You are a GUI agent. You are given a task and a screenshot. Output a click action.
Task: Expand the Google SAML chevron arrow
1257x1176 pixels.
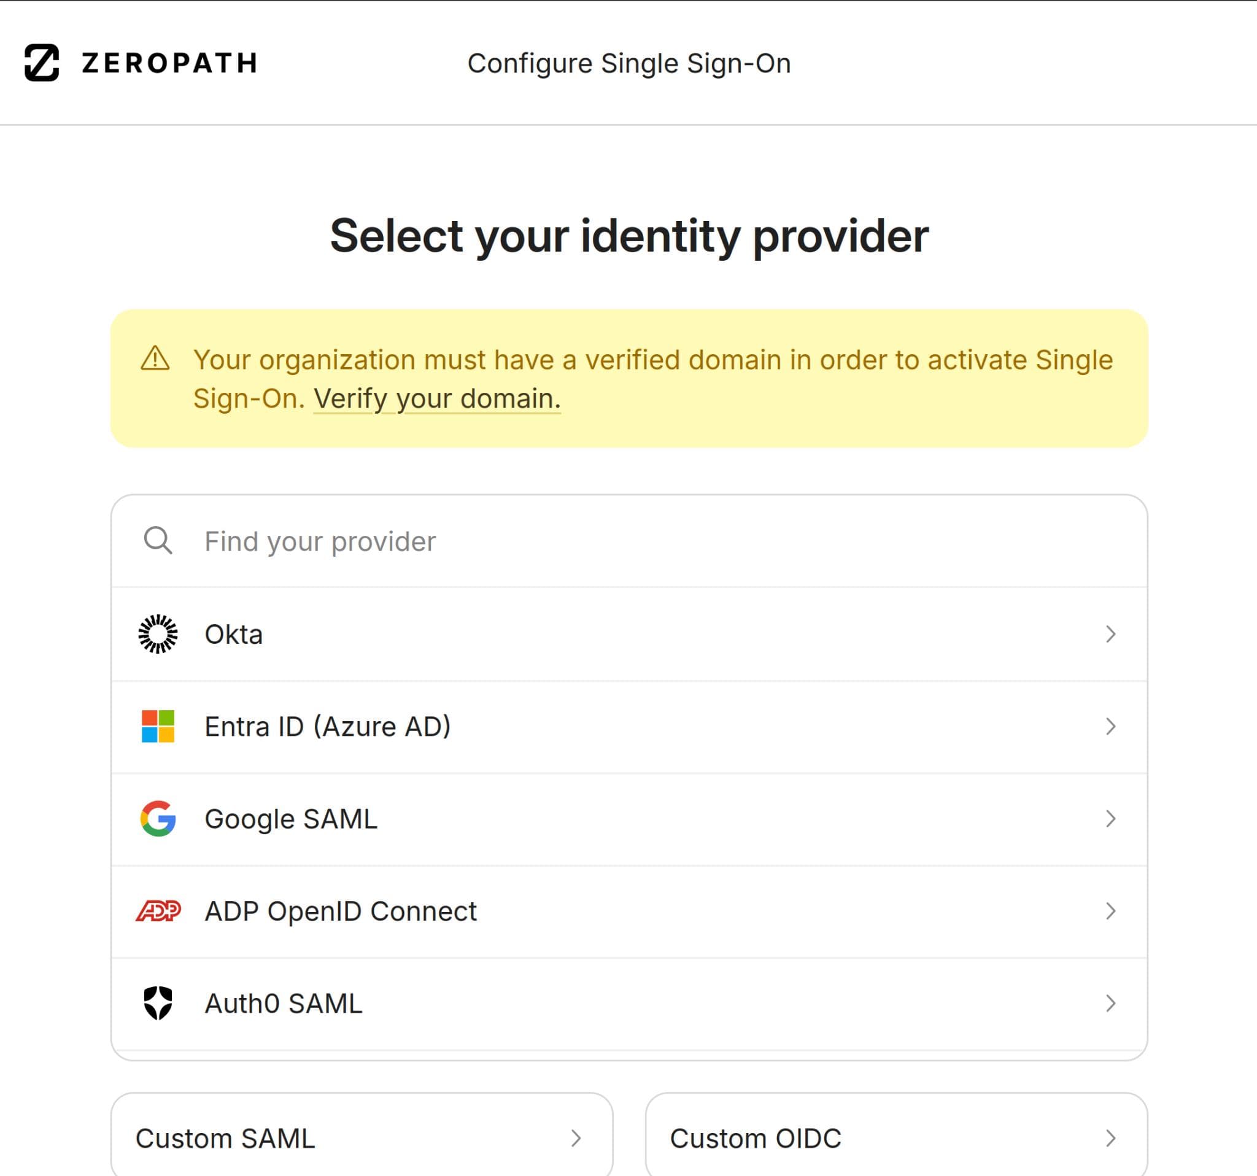(1110, 818)
